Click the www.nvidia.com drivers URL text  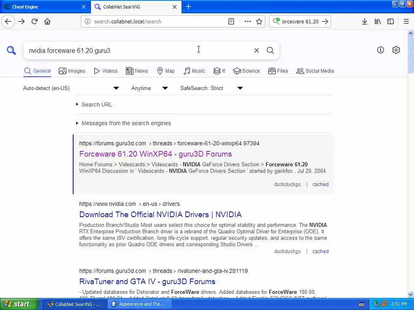[x=129, y=204]
